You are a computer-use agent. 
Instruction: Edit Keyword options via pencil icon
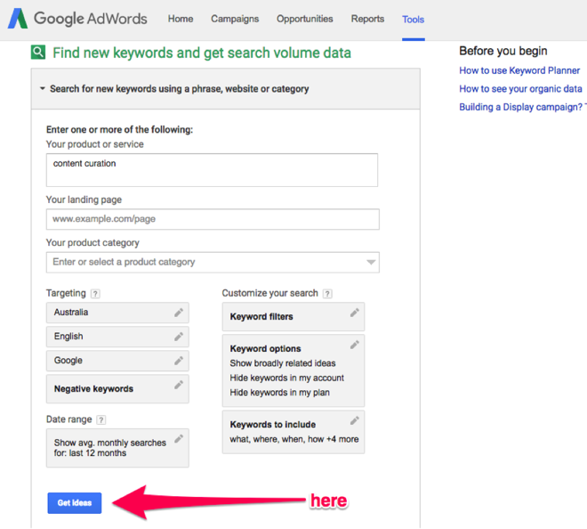click(x=355, y=345)
